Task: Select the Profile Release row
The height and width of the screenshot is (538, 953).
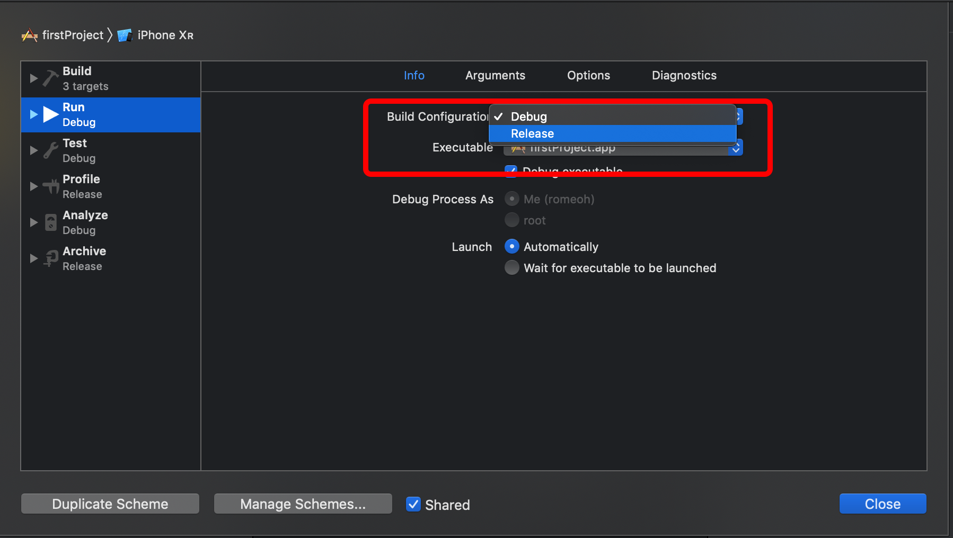Action: (111, 186)
